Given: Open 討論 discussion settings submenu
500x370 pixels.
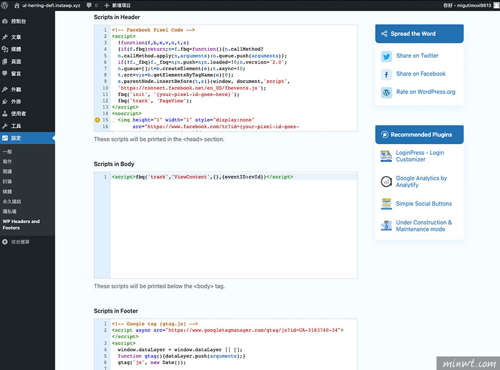Looking at the screenshot, I should pos(7,181).
